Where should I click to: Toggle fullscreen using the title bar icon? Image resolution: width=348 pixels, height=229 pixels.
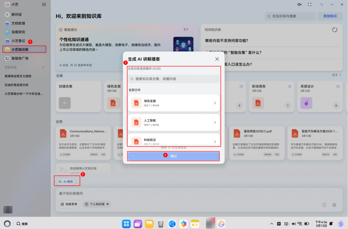pos(309,5)
